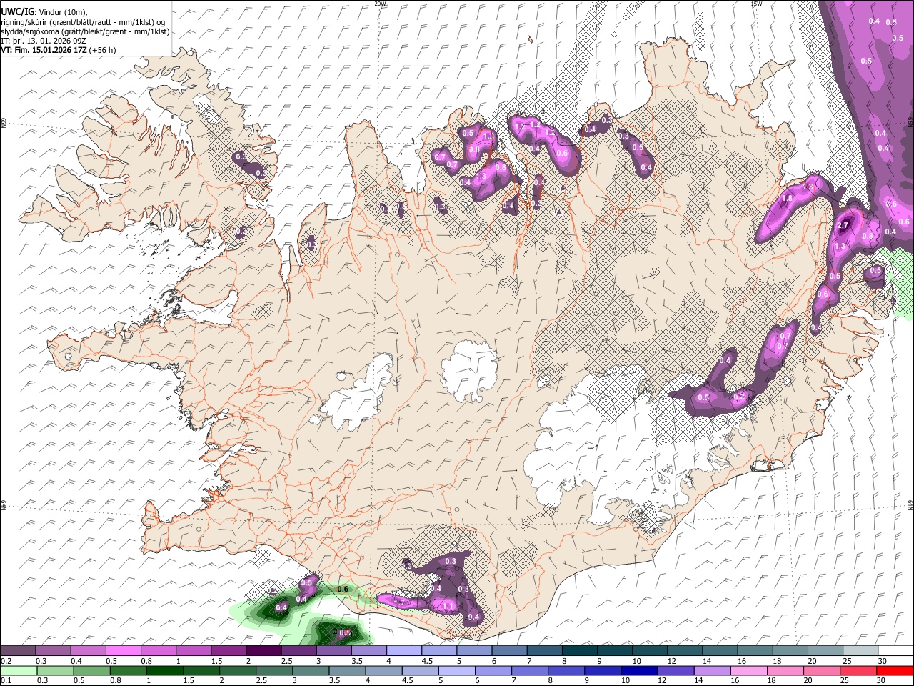This screenshot has width=914, height=686.
Task: Pick the lower legend row 16 light pink swatch
Action: pyautogui.click(x=750, y=670)
